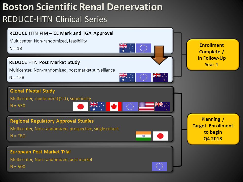
Task: Click the subtitle 'REDUCE-HTN Clinical Series'
Action: [x=55, y=19]
